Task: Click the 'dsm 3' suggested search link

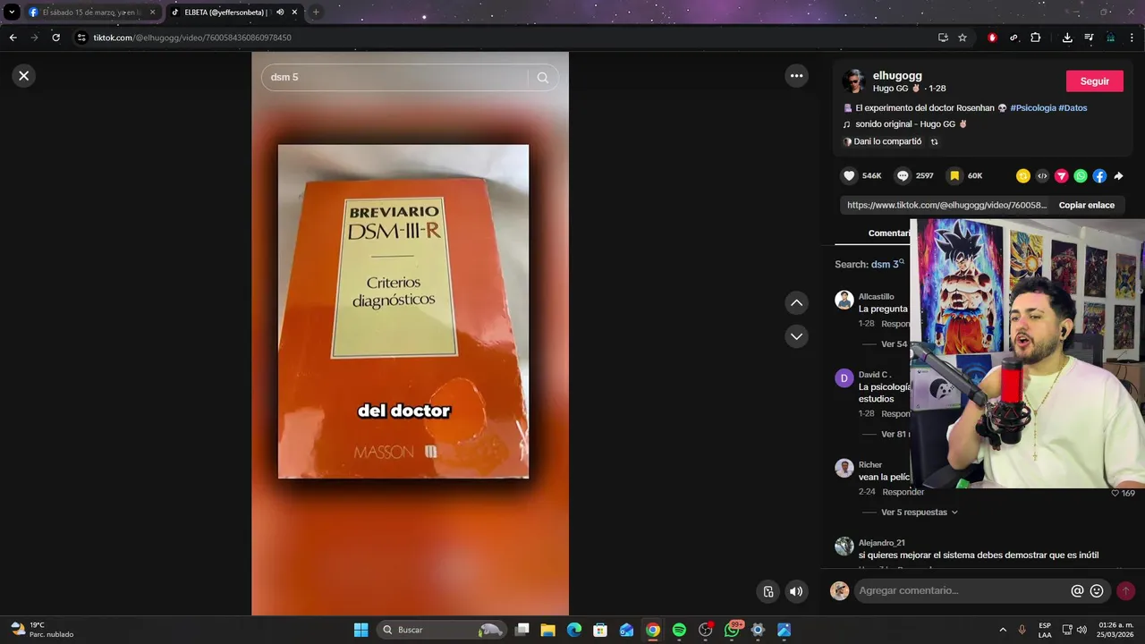Action: (887, 264)
